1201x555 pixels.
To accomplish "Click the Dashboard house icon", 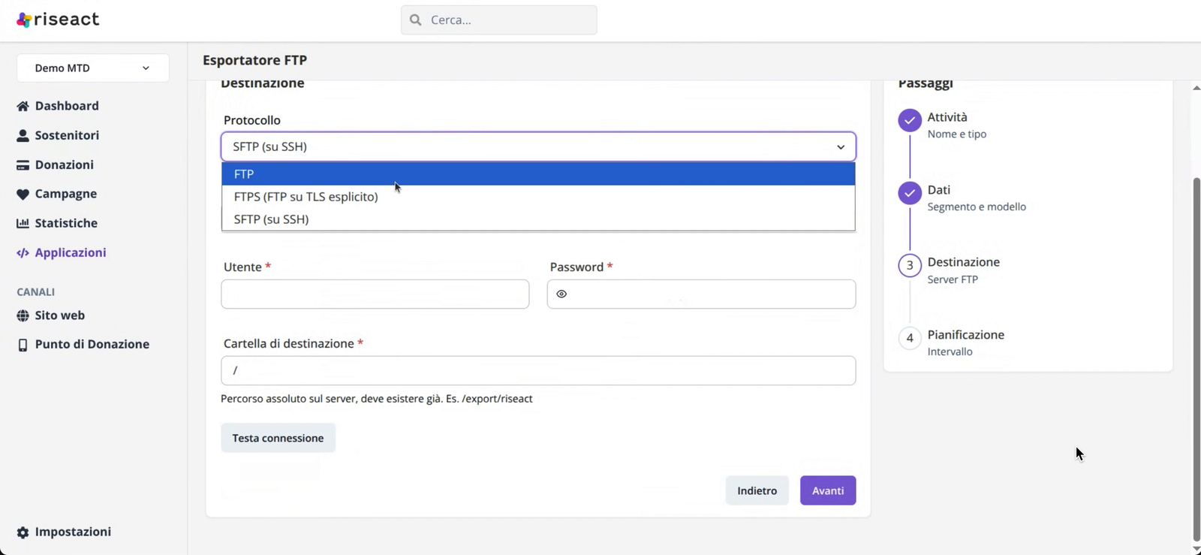I will point(23,106).
